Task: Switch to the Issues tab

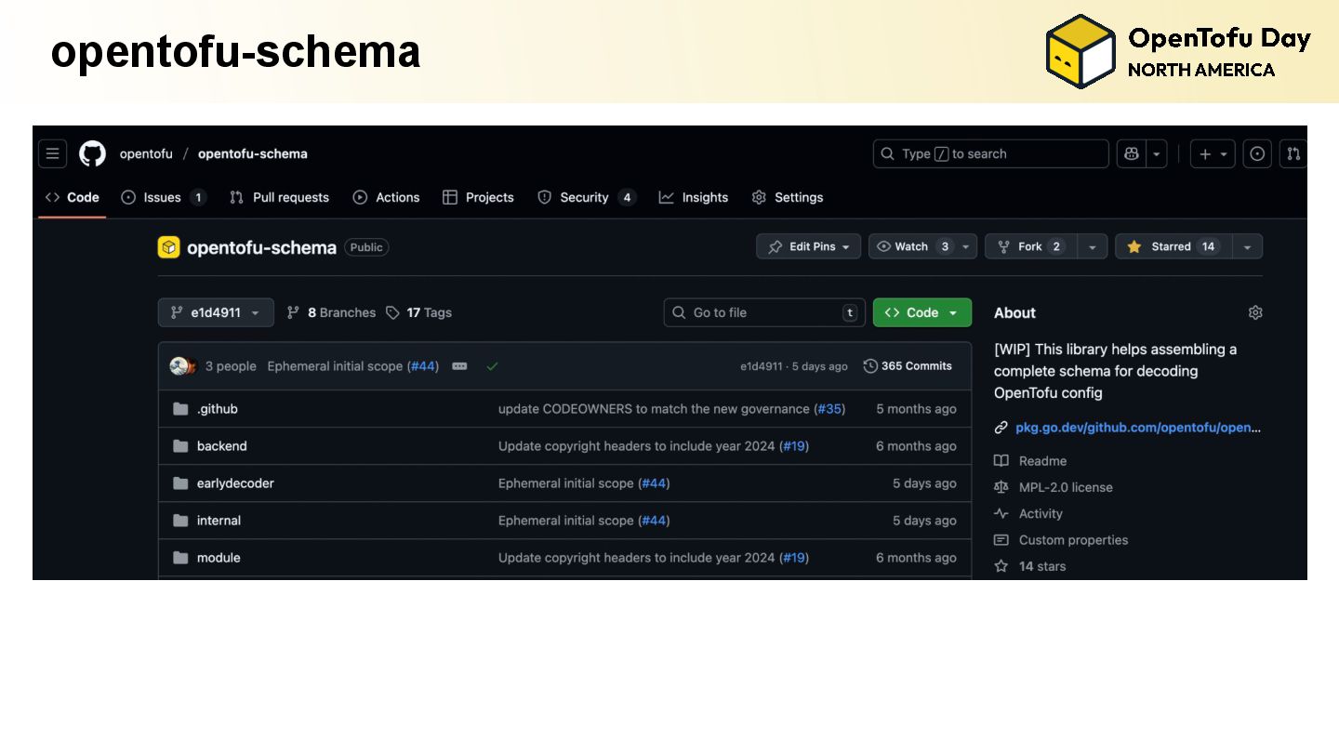Action: click(164, 197)
